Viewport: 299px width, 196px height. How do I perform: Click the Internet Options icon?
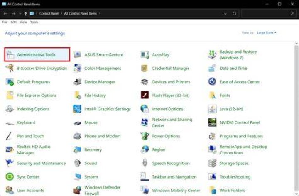pyautogui.click(x=145, y=109)
